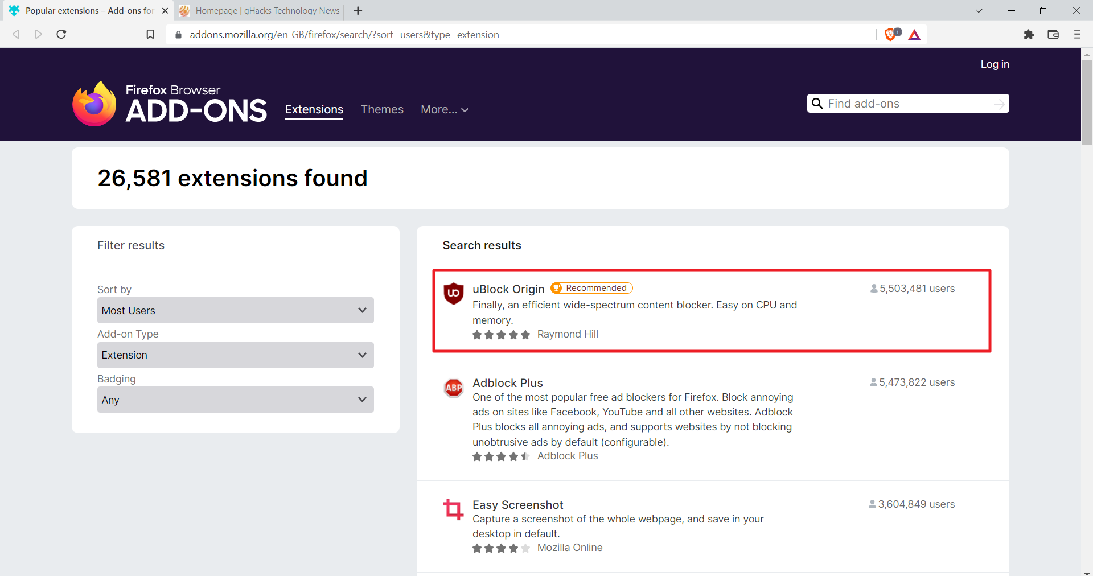1093x576 pixels.
Task: Click the Easy Screenshot description text
Action: 618,526
